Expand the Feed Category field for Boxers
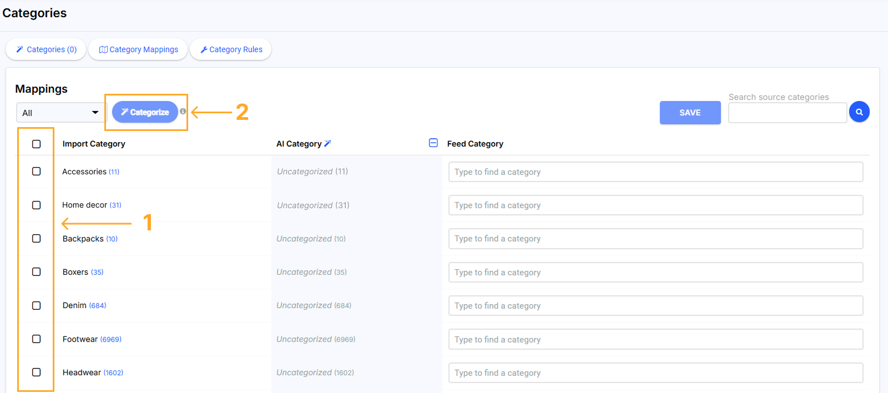The width and height of the screenshot is (888, 393). 655,273
